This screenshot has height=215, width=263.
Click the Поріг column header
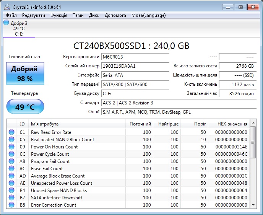point(195,124)
